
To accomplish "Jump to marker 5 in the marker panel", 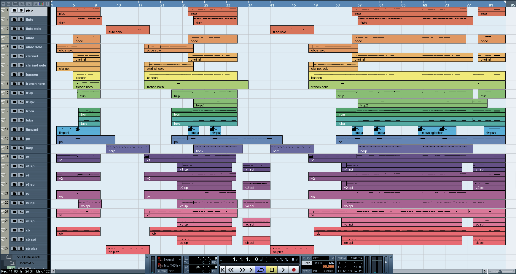I will point(361,263).
